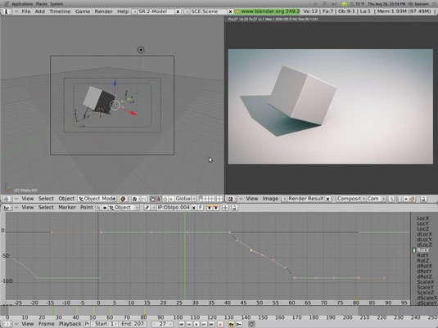Toggle the fake user F button
Image resolution: width=438 pixels, height=328 pixels.
click(201, 208)
